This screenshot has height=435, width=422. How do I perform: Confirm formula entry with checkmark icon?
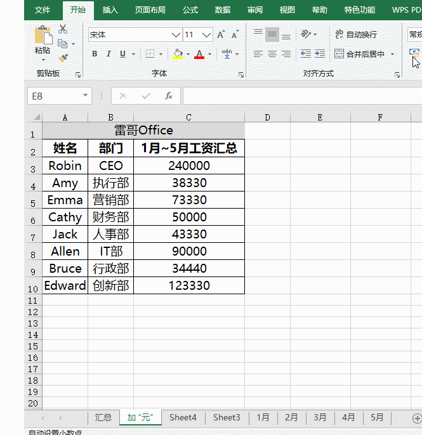click(146, 96)
